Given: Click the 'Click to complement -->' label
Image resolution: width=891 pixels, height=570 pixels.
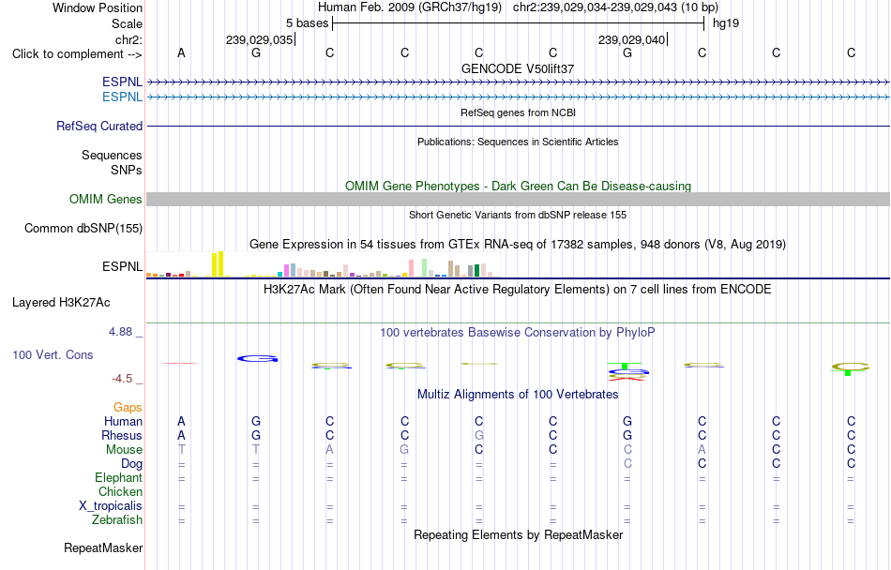Looking at the screenshot, I should [77, 54].
